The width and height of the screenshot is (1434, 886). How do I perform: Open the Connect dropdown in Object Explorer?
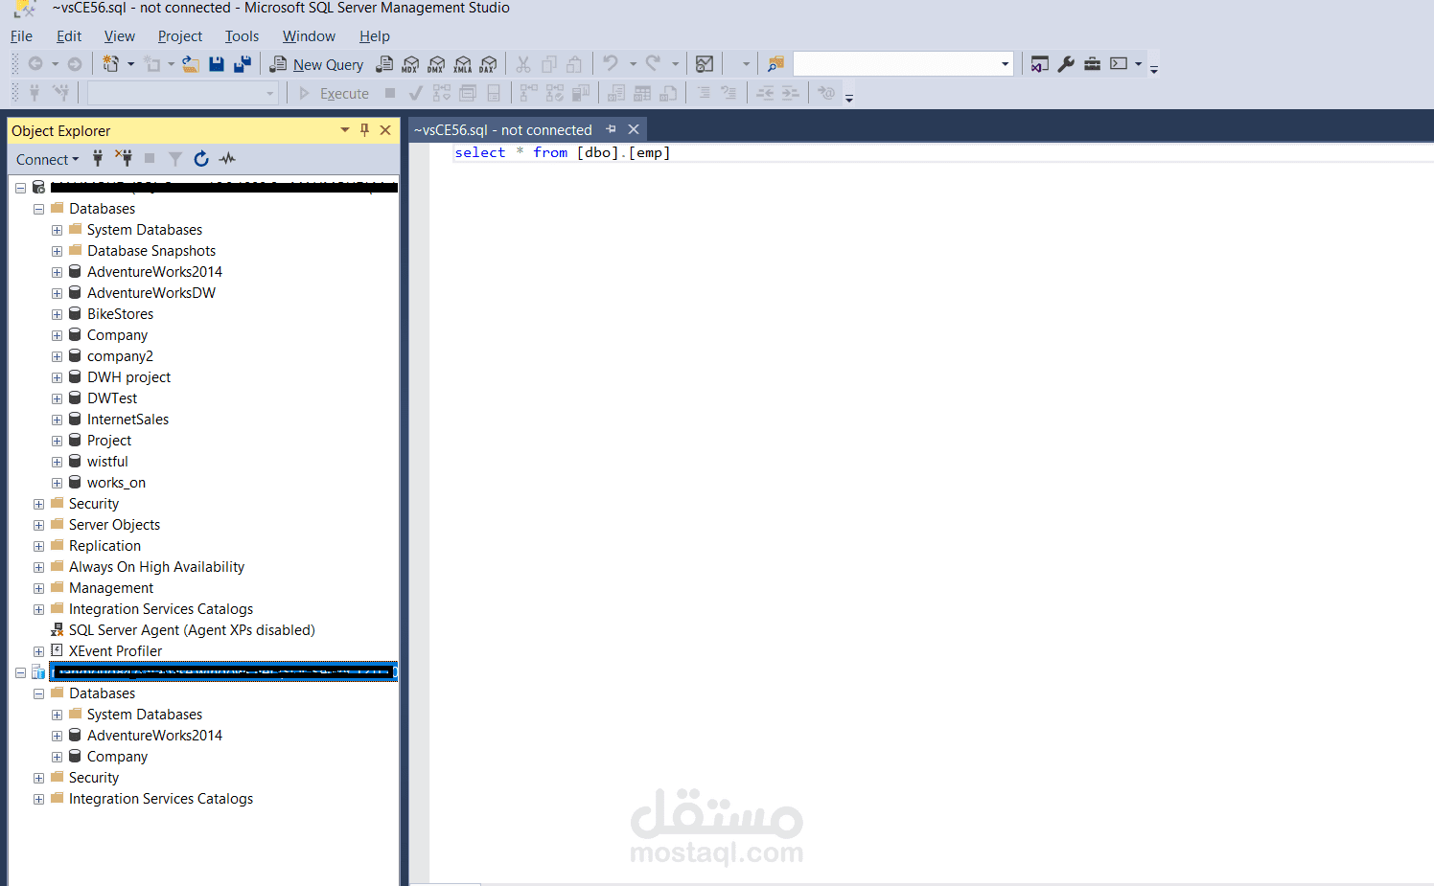48,160
